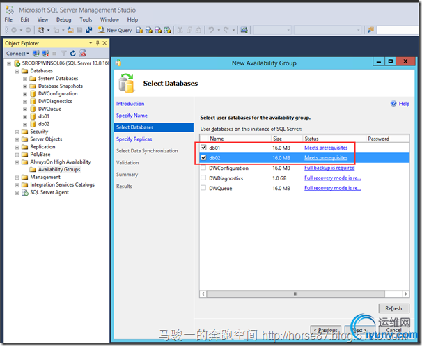The width and height of the screenshot is (422, 346).
Task: Expand the SQL Server Agent node
Action: (17, 193)
